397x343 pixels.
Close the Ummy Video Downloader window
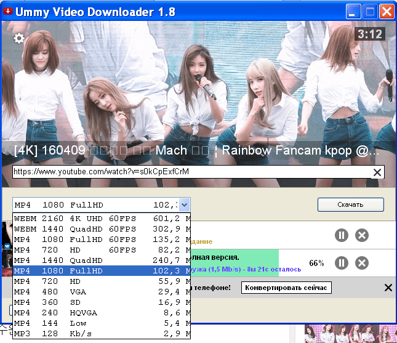[387, 12]
